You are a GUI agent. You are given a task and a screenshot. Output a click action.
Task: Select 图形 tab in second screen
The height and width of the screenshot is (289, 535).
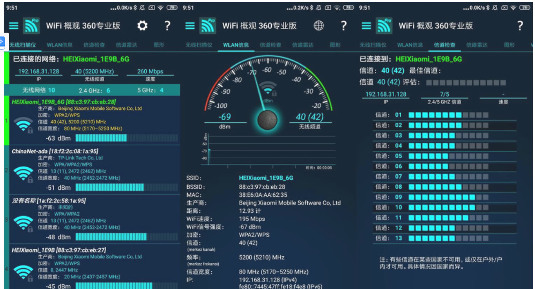tap(335, 45)
